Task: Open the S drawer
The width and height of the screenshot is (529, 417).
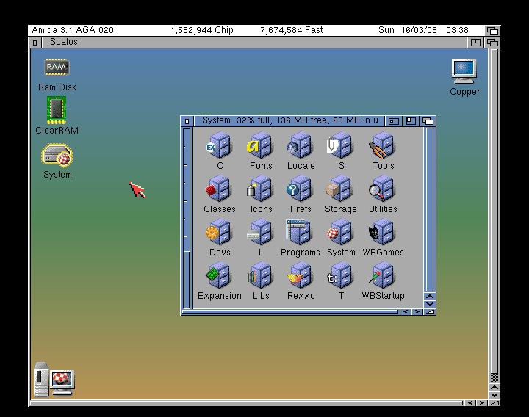Action: coord(341,145)
